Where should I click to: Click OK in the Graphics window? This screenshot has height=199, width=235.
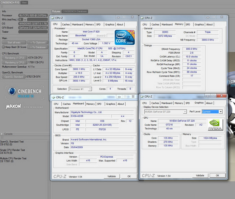point(218,175)
